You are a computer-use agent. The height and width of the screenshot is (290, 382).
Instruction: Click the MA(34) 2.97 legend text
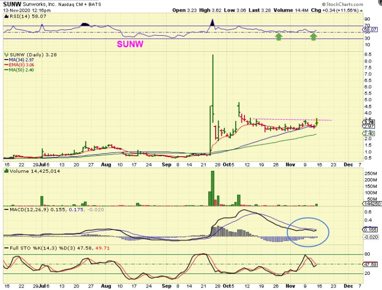tap(21, 60)
